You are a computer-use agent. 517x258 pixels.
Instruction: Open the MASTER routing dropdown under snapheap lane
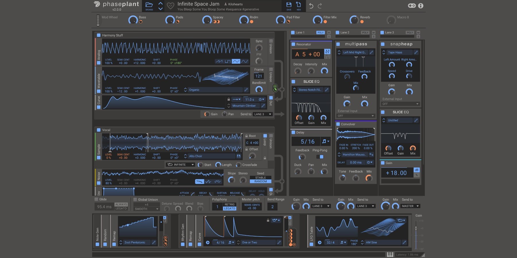click(410, 206)
